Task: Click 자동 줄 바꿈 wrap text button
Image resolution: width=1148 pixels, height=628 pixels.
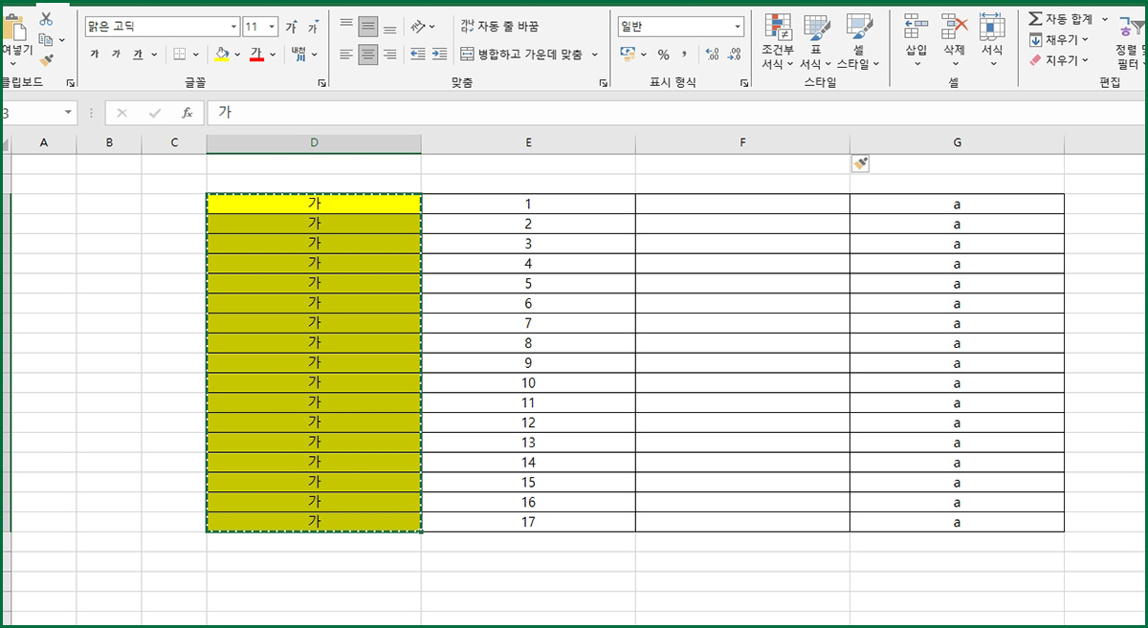Action: point(499,27)
